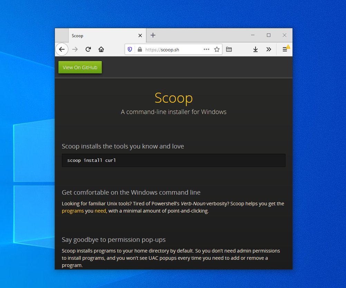Close the Scoop tab

click(140, 35)
